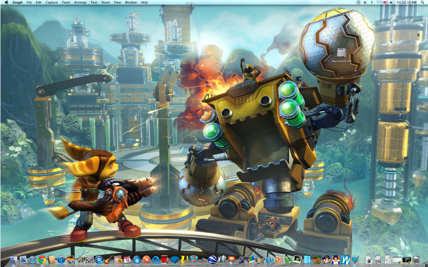Open the Tools menu

(x=66, y=3)
